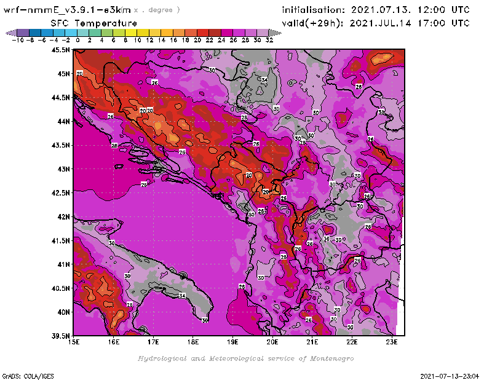Screen dimensions: 492x380
Task: Click the '22E' longitude axis label
Action: [x=352, y=342]
